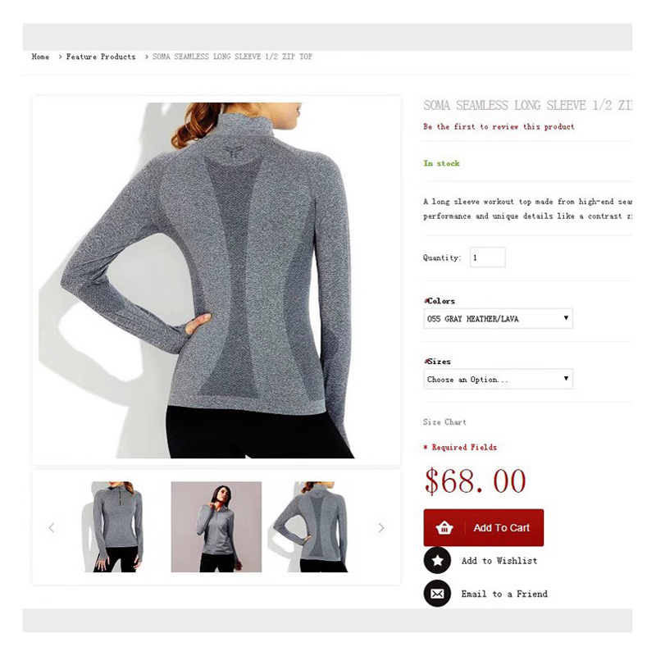656x656 pixels.
Task: Open the Sizes dropdown
Action: [x=498, y=379]
